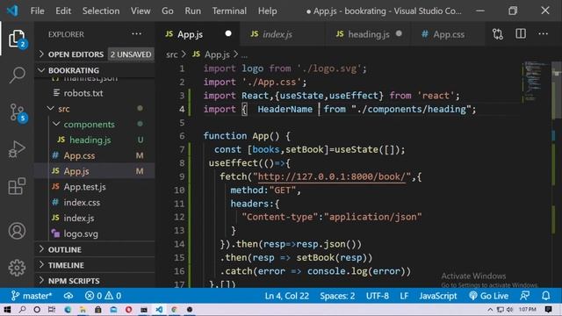562x316 pixels.
Task: Open the Go menu
Action: coord(167,11)
